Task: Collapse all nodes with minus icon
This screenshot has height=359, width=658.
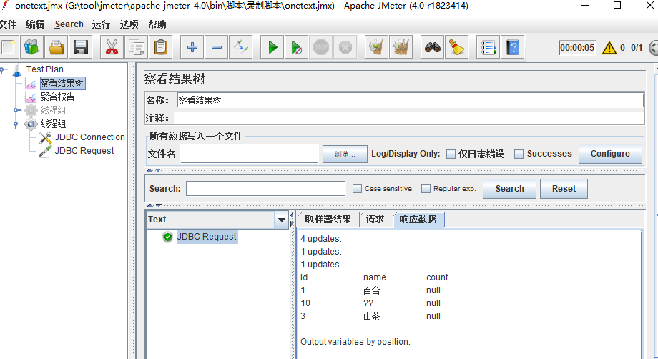Action: click(x=217, y=47)
